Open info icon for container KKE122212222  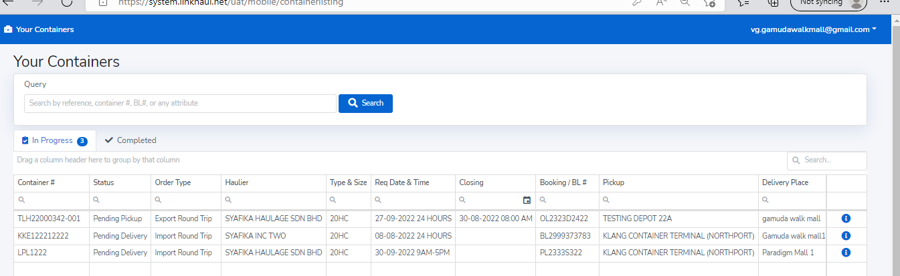pos(846,236)
